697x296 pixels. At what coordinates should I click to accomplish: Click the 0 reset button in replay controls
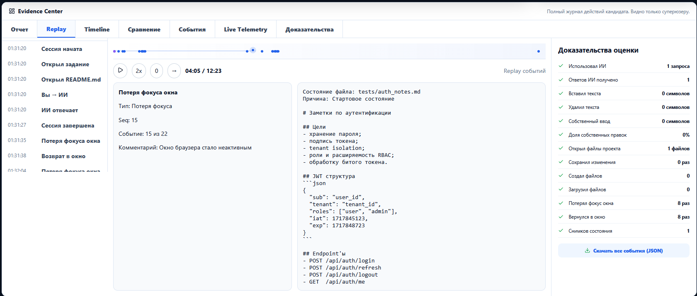(156, 71)
